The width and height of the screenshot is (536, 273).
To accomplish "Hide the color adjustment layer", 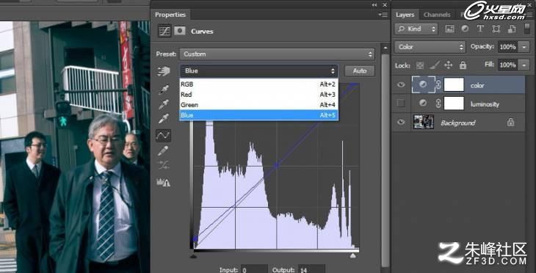I will [x=401, y=84].
